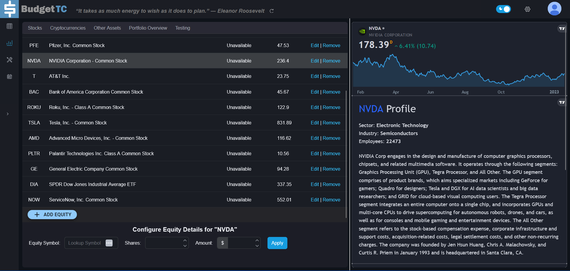
Task: Open settings via the gear icon
Action: (527, 9)
